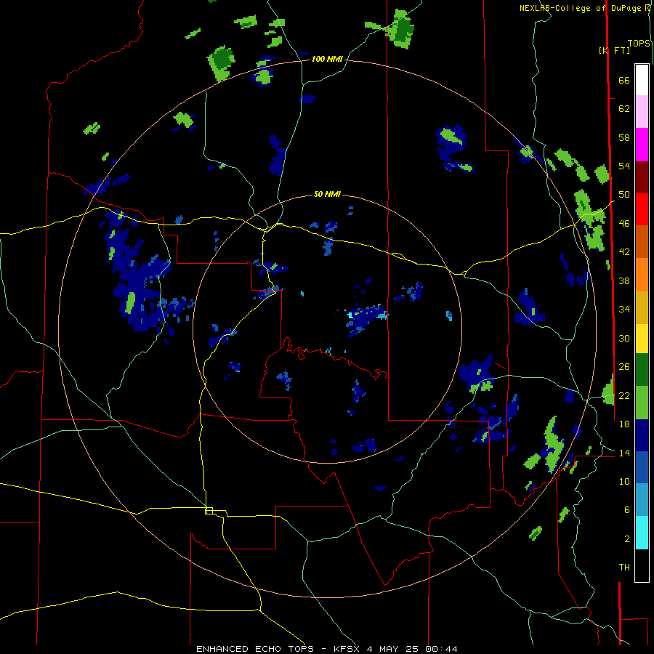654x654 pixels.
Task: Click the black TH threshold swatch
Action: (x=642, y=565)
